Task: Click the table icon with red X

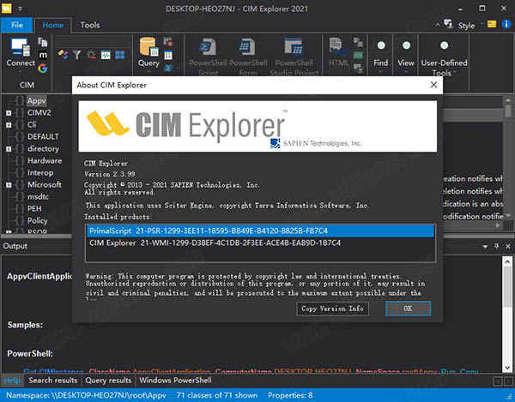Action: (x=168, y=42)
